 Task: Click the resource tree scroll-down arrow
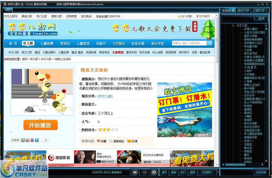[x=266, y=161]
